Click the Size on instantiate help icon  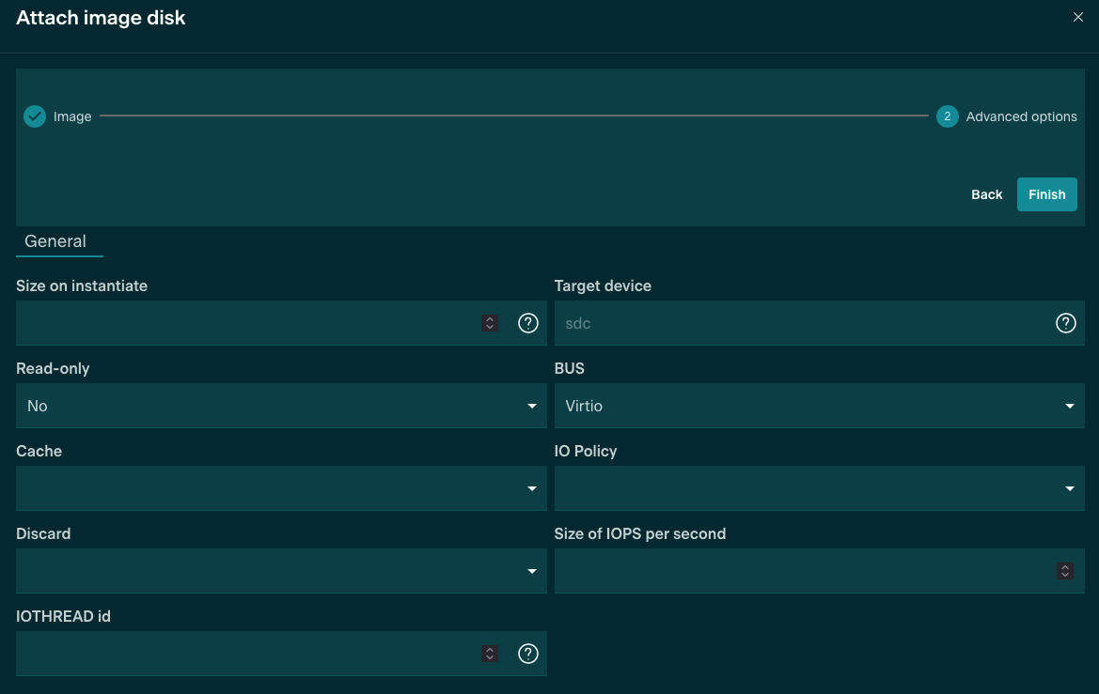point(528,323)
